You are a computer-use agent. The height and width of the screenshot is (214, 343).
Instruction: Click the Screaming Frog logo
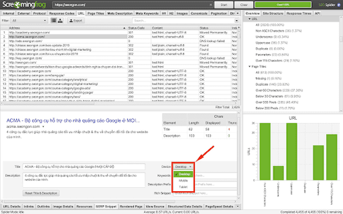coord(24,5)
